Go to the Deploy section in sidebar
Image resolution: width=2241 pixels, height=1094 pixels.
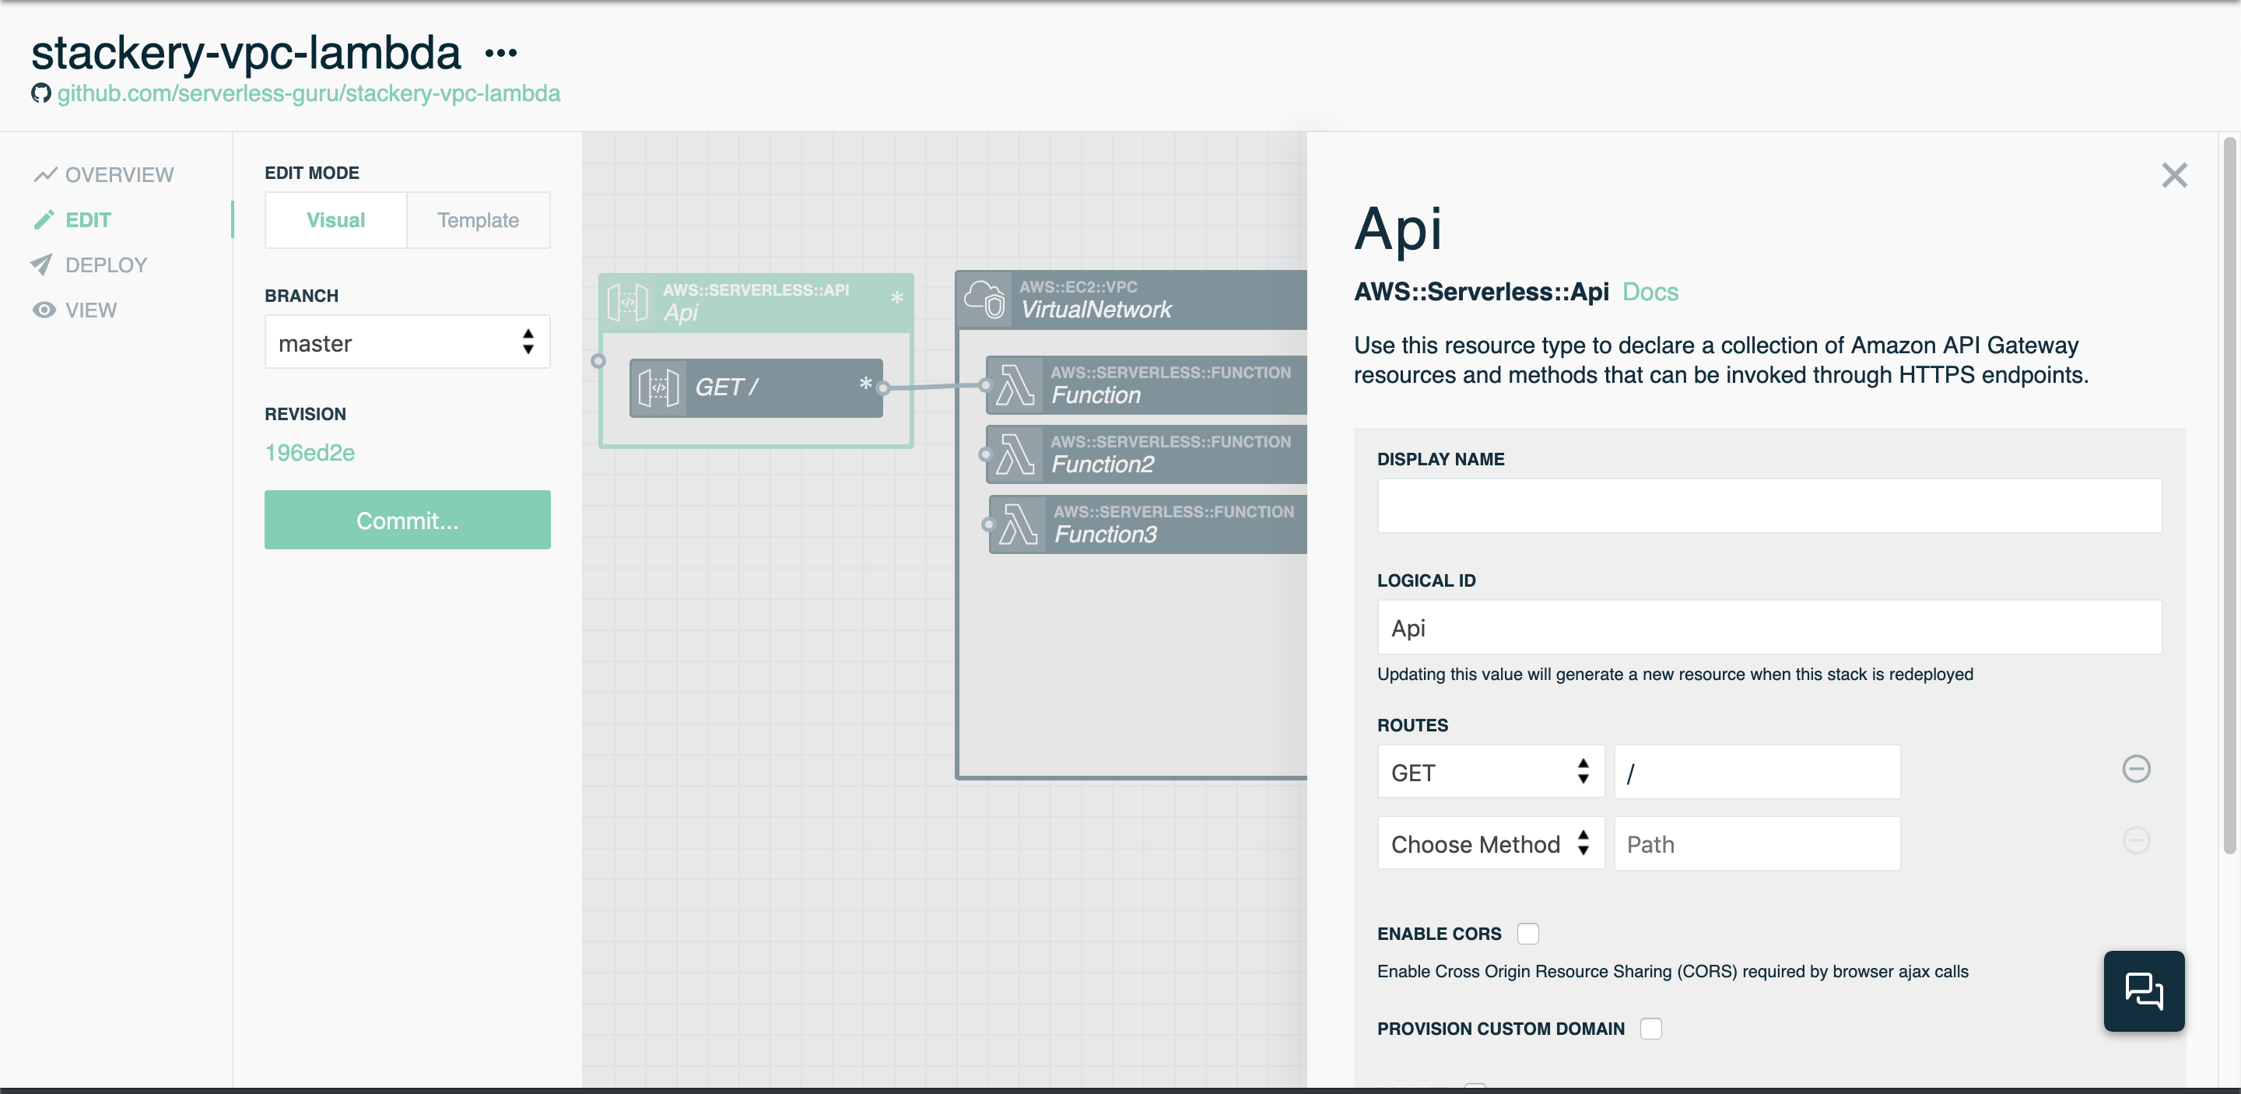[x=105, y=265]
